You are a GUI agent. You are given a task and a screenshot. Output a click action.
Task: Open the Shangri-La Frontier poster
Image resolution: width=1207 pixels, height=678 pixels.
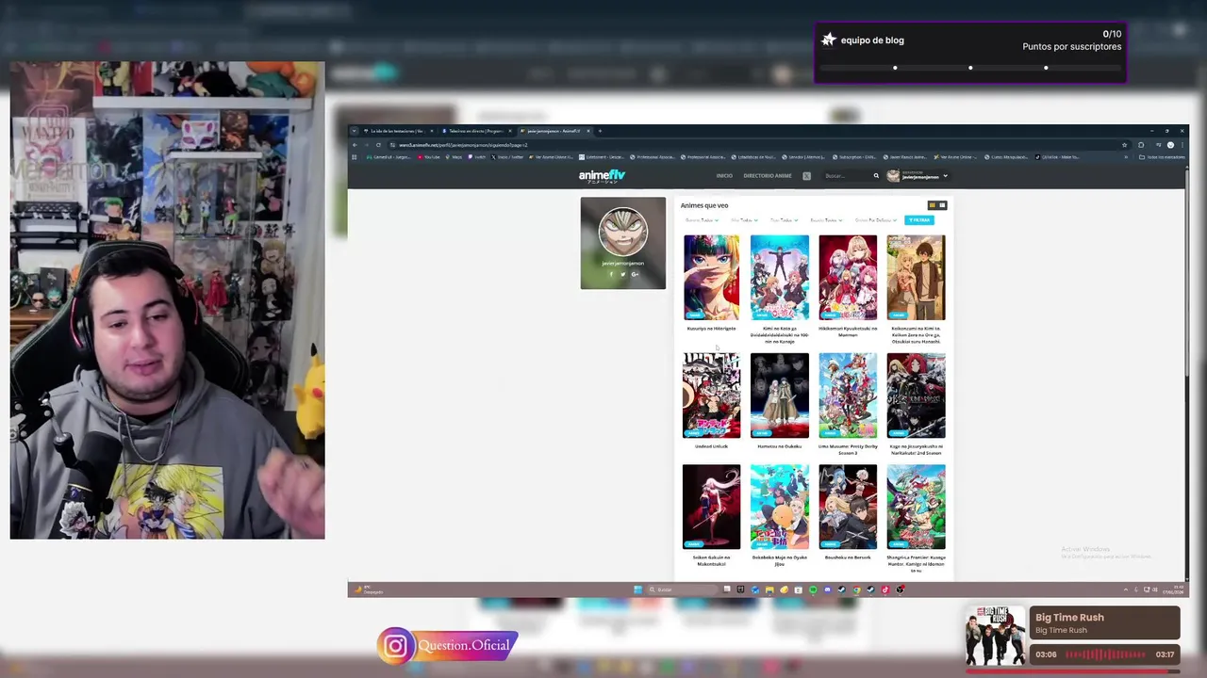916,507
